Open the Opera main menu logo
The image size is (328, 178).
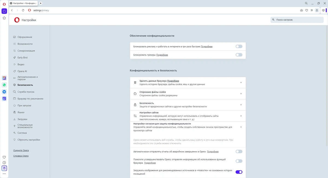(x=4, y=4)
